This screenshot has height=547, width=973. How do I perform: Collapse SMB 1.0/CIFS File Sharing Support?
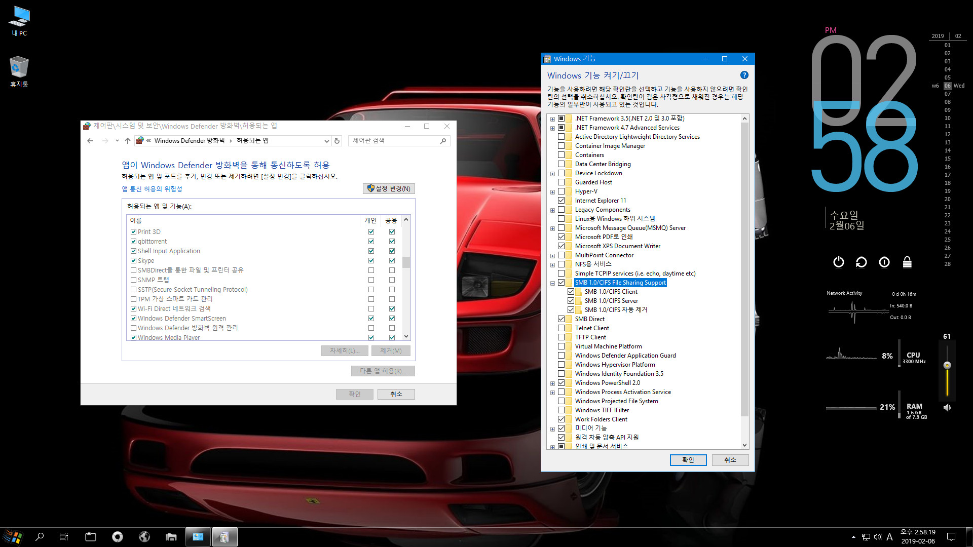(x=552, y=283)
